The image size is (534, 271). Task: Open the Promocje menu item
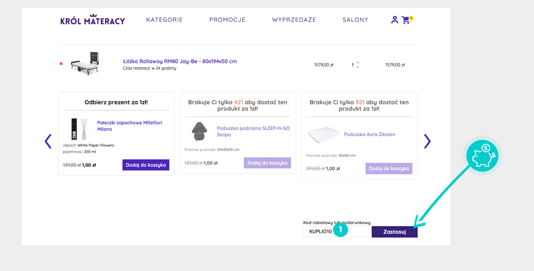tap(227, 20)
